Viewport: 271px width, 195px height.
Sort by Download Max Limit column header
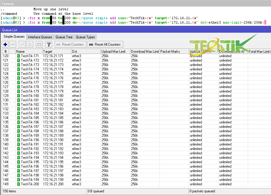tap(145, 51)
